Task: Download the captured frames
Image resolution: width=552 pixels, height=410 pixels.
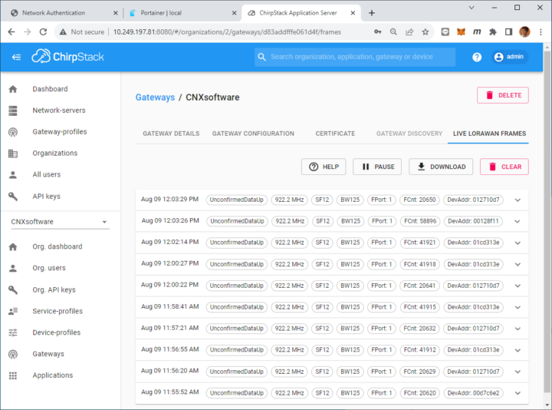Action: pyautogui.click(x=441, y=167)
